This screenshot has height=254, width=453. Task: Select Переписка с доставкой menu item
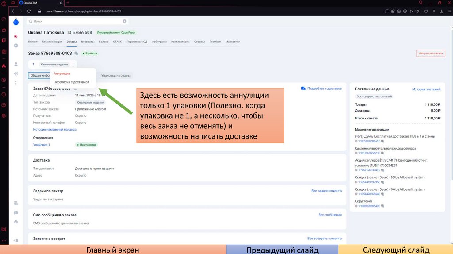71,82
